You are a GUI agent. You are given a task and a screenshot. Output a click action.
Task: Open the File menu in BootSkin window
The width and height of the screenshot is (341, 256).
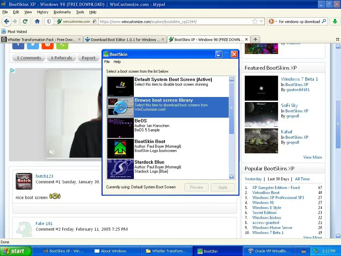[107, 62]
